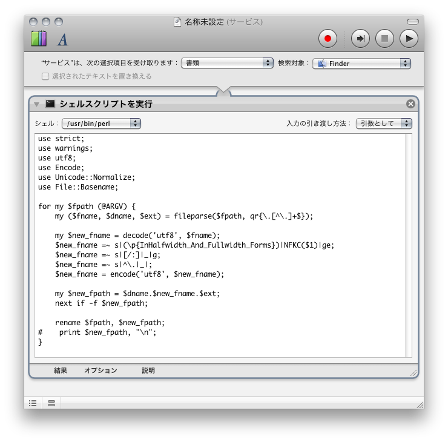Toggle 選択されたテキストを置き換える checkbox

point(45,76)
